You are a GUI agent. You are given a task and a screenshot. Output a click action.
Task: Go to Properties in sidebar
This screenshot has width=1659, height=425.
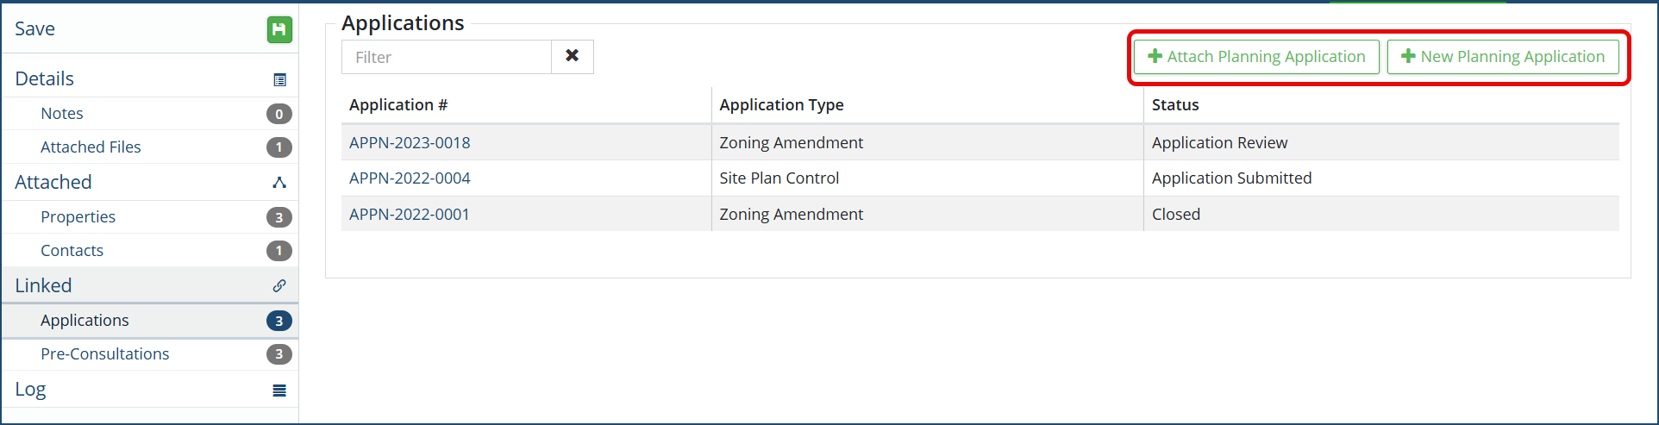click(x=78, y=217)
